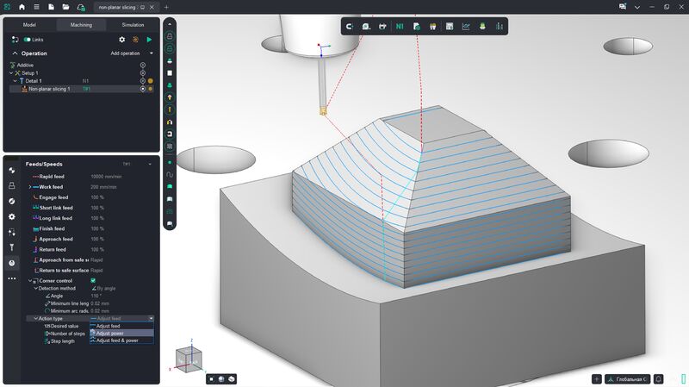The image size is (689, 387).
Task: Click the chart graph icon in floating toolbar
Action: point(466,27)
